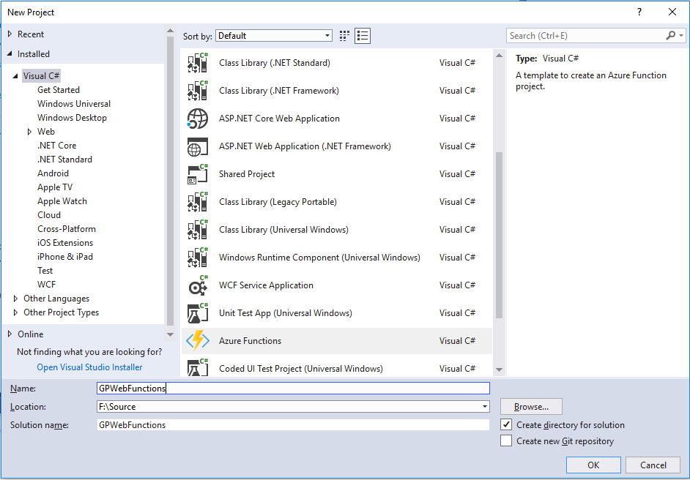The image size is (690, 480).
Task: Click OK to create the project
Action: pos(593,465)
